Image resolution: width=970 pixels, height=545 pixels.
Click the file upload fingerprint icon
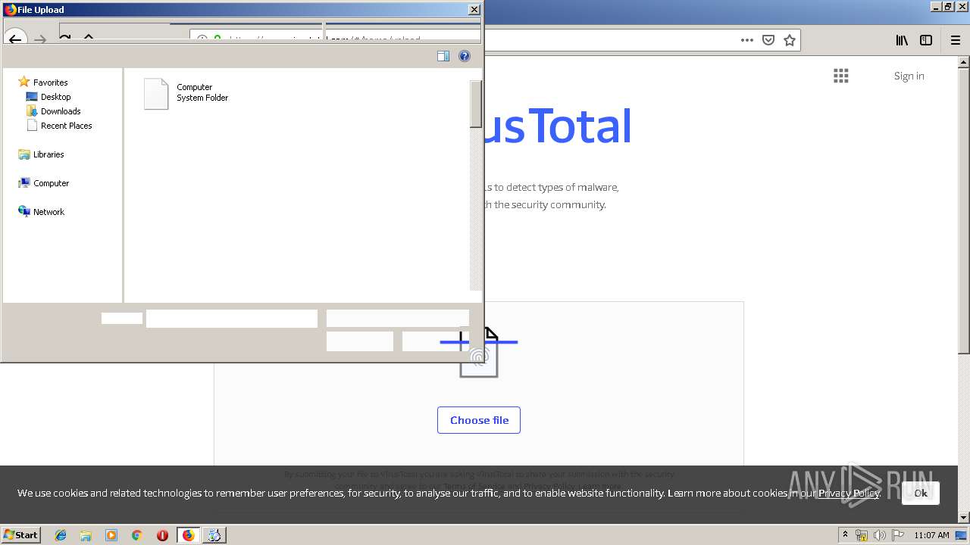pyautogui.click(x=479, y=352)
